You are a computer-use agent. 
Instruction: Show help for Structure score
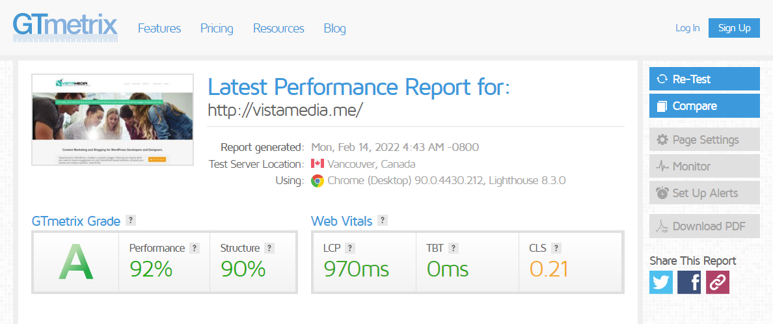pos(269,248)
